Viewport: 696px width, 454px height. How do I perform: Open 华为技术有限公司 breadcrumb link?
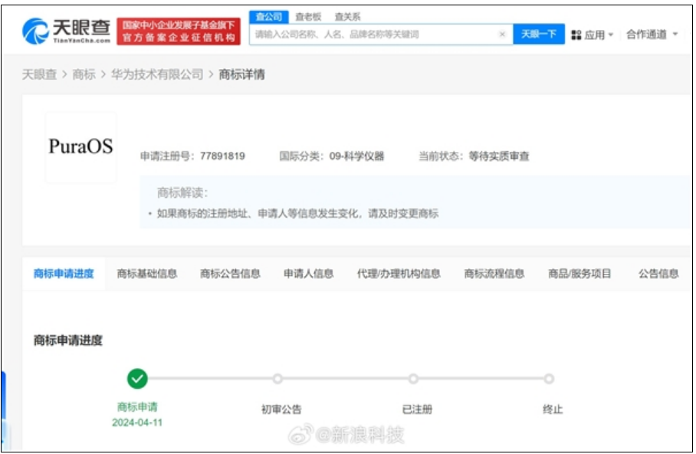pyautogui.click(x=156, y=74)
